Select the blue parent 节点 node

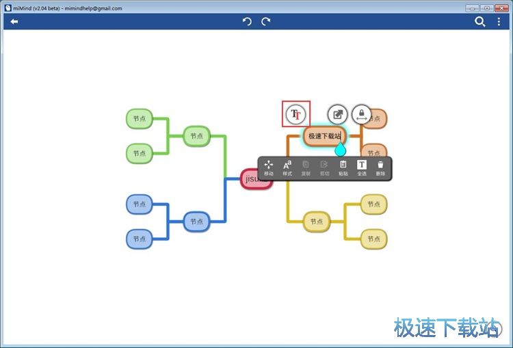[x=196, y=222]
